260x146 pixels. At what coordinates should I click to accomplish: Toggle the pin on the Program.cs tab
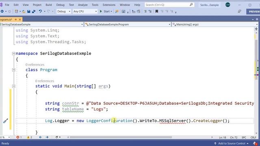[16, 19]
